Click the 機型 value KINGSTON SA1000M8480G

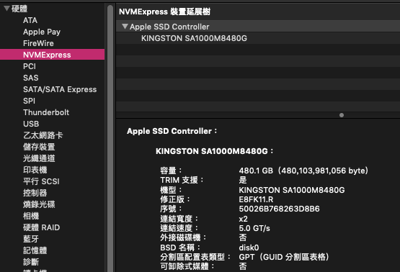click(x=292, y=190)
